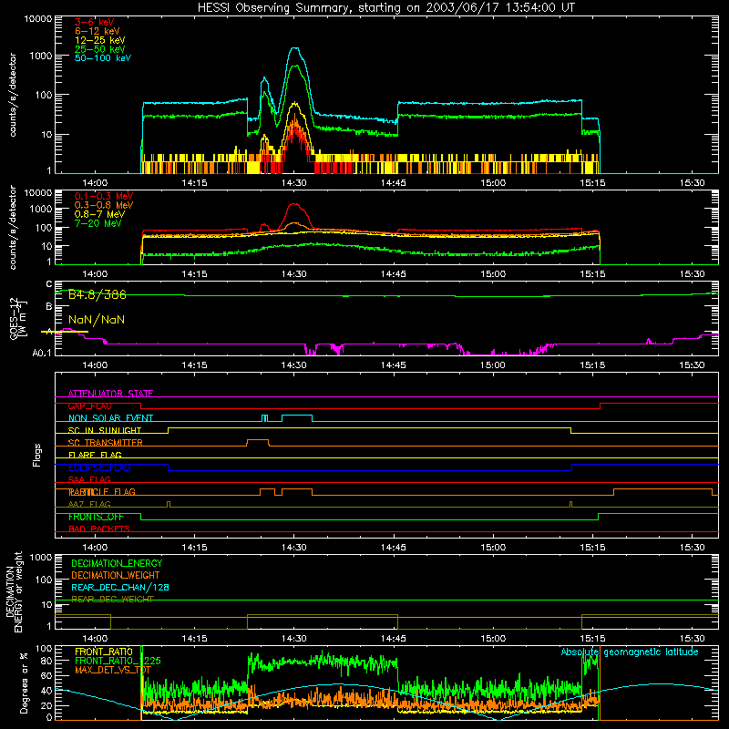Screen dimensions: 729x729
Task: Click the 15:15 tick under the Flags panel
Action: pos(592,548)
